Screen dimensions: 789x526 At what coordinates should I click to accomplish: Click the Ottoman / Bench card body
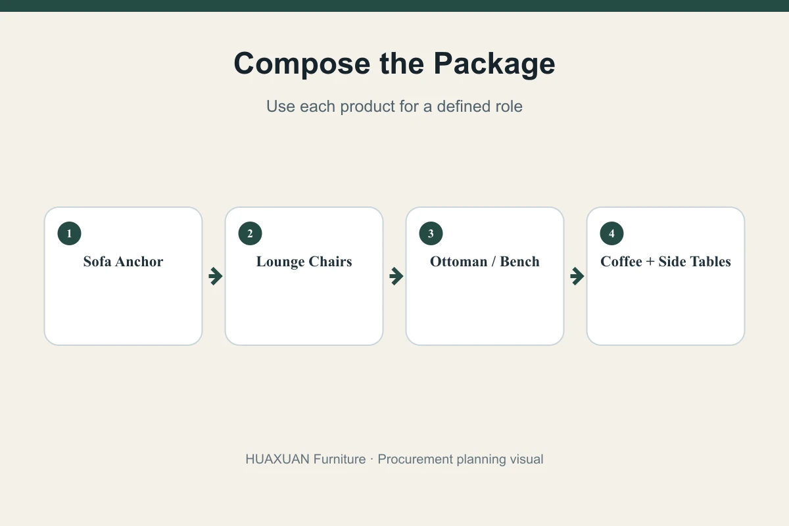click(485, 276)
